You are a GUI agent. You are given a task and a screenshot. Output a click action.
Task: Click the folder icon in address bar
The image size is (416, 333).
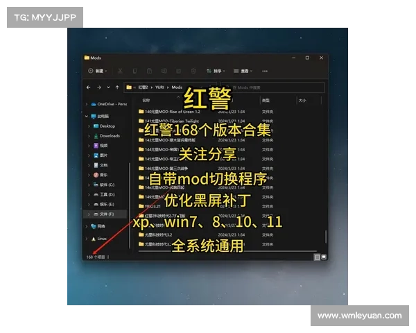129,87
